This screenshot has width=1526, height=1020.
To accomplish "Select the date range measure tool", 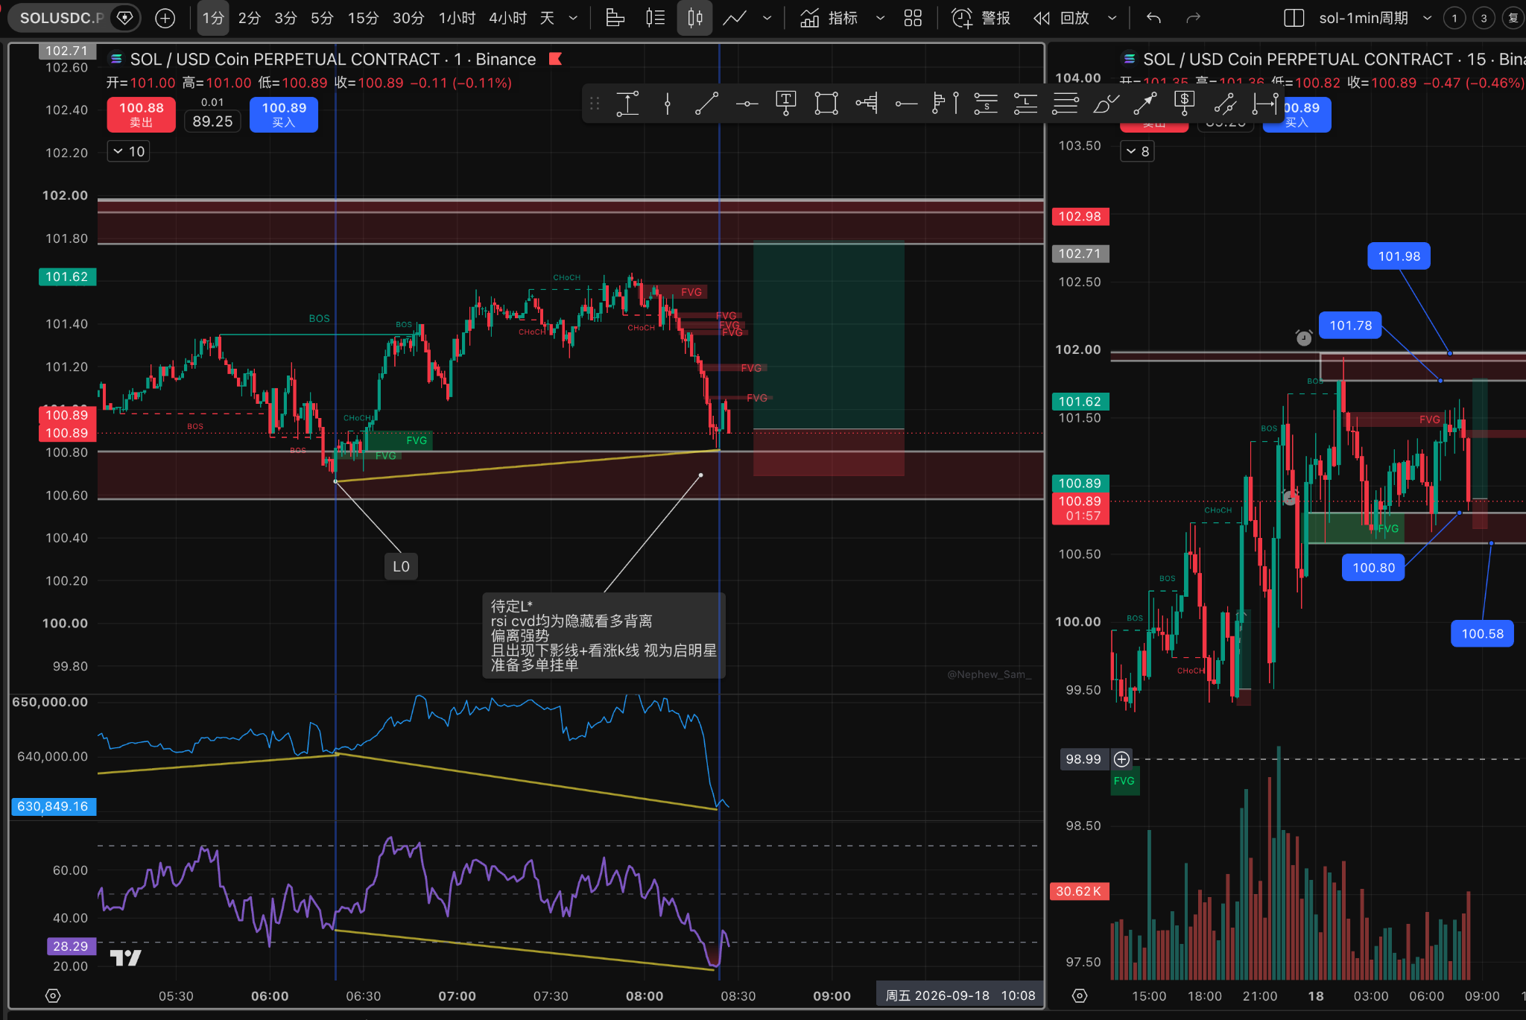I will [1264, 104].
